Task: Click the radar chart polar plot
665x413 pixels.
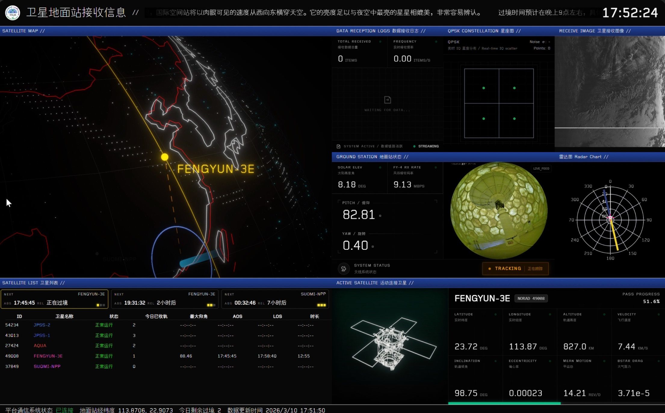Action: tap(610, 220)
